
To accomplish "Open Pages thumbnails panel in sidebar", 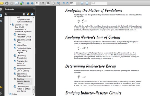I will pyautogui.click(x=1, y=9).
